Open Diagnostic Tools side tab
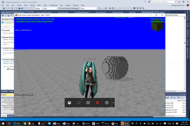Image resolution: width=190 pixels, height=126 pixels. click(x=187, y=53)
